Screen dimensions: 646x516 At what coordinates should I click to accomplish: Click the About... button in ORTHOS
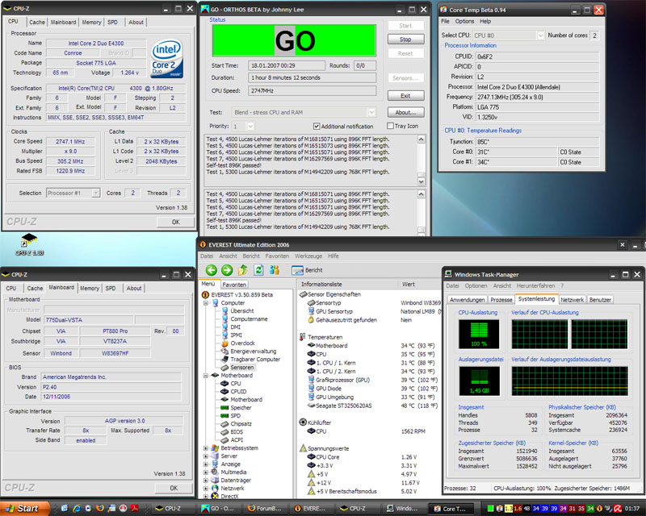coord(405,112)
